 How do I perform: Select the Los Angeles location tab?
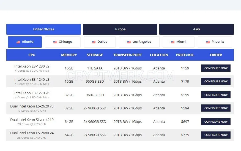click(139, 42)
